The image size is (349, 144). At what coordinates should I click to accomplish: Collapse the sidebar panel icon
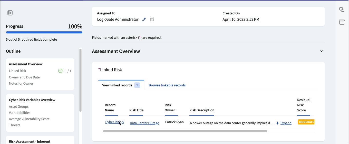[10, 13]
